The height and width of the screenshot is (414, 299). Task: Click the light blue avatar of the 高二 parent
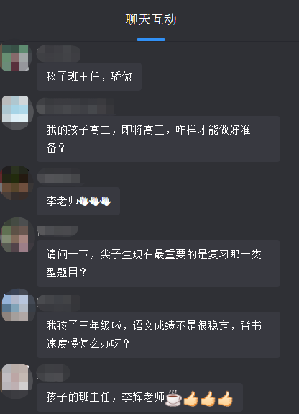coord(17,113)
